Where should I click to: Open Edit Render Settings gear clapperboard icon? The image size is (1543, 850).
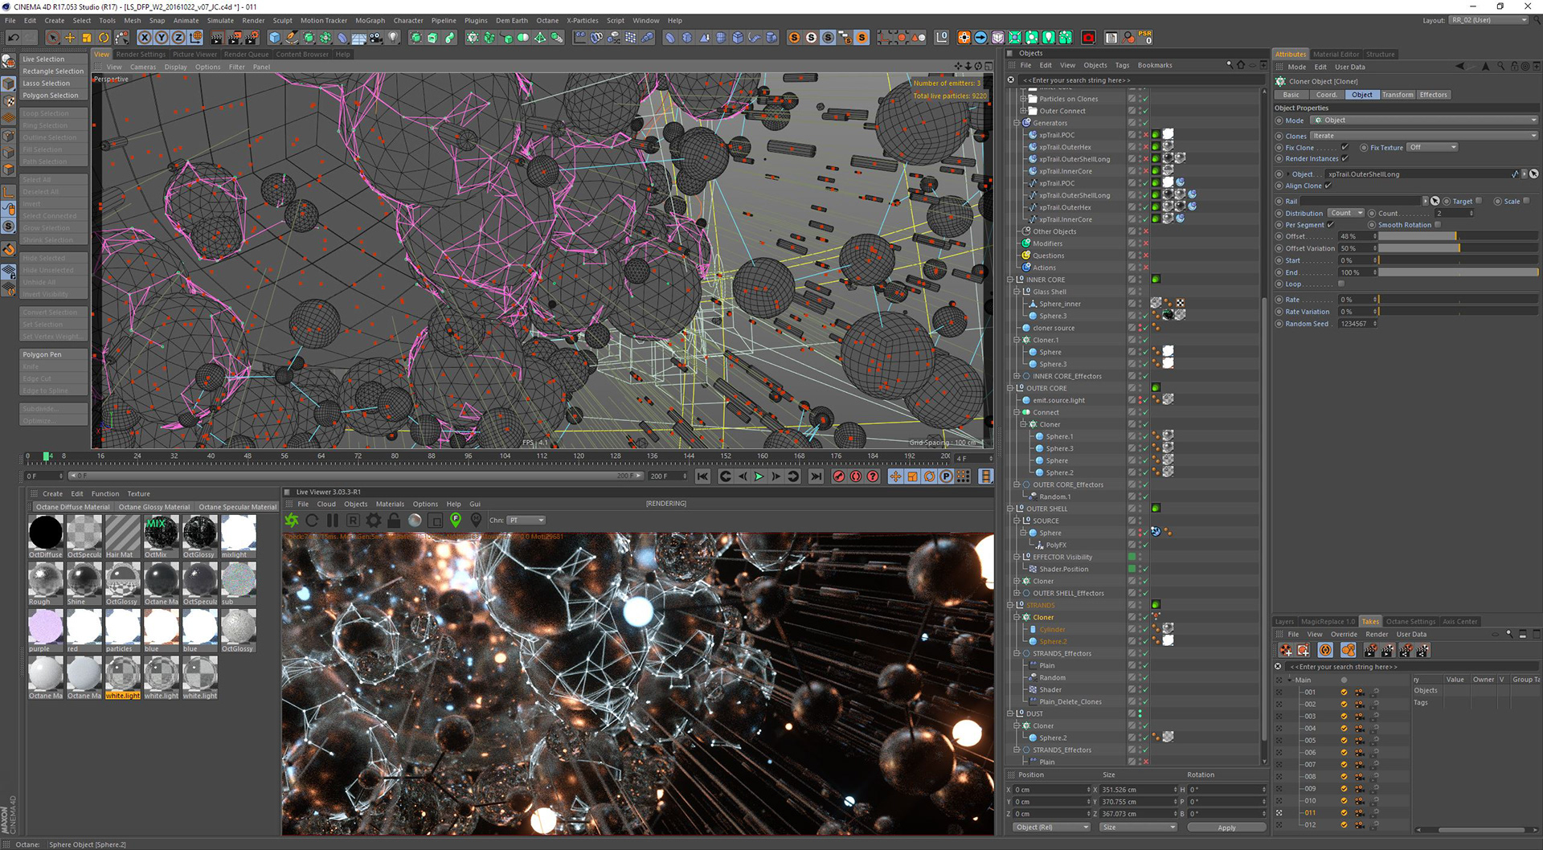pos(252,37)
